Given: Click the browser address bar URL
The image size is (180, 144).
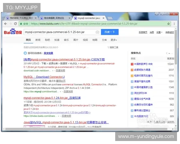Looking at the screenshot, I should (x=84, y=24).
